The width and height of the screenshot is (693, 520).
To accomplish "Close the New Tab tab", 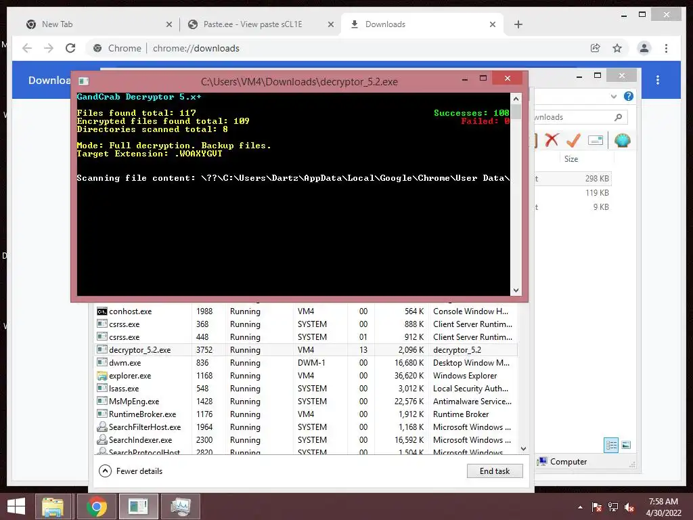I will tap(169, 25).
